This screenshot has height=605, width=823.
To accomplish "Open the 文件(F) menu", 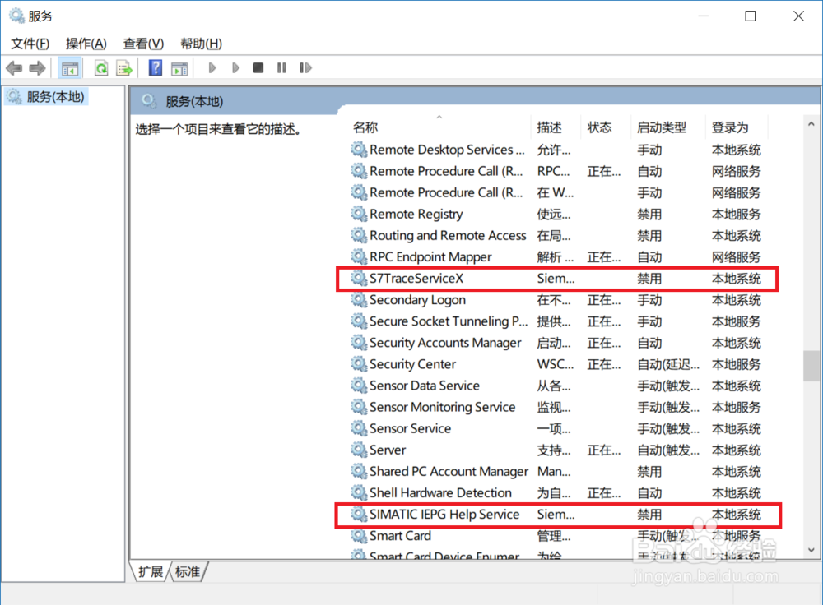I will (x=30, y=44).
